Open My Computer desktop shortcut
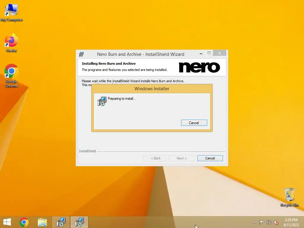The width and height of the screenshot is (304, 228). (12, 12)
